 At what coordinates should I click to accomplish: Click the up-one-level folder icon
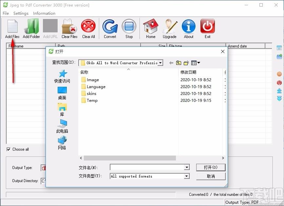[x=179, y=63]
